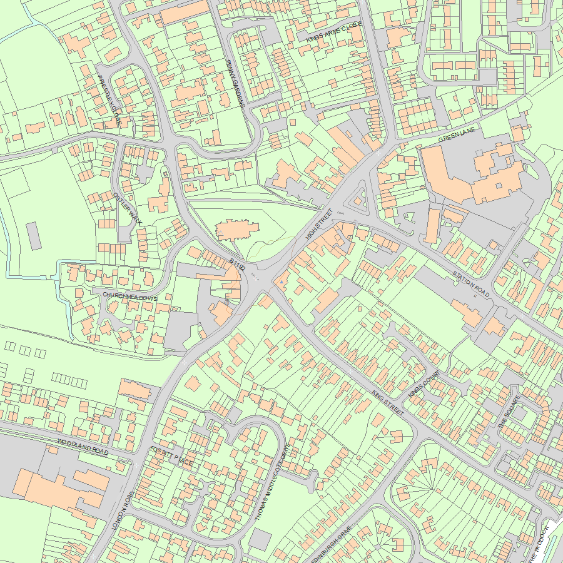Select THE SQUARE label
The image size is (563, 563).
coord(509,412)
